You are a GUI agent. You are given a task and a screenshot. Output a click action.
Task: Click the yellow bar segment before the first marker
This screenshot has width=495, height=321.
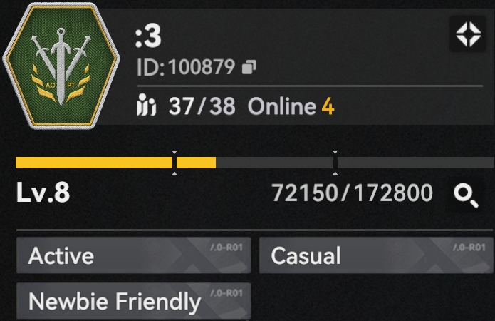point(94,163)
